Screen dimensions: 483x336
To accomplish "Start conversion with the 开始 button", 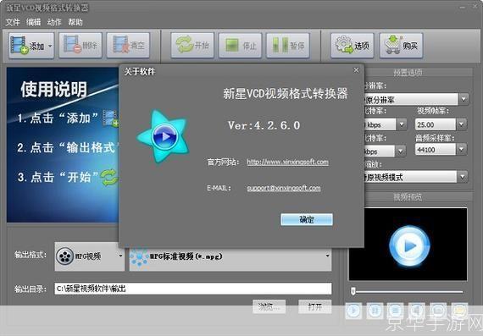I will click(192, 46).
